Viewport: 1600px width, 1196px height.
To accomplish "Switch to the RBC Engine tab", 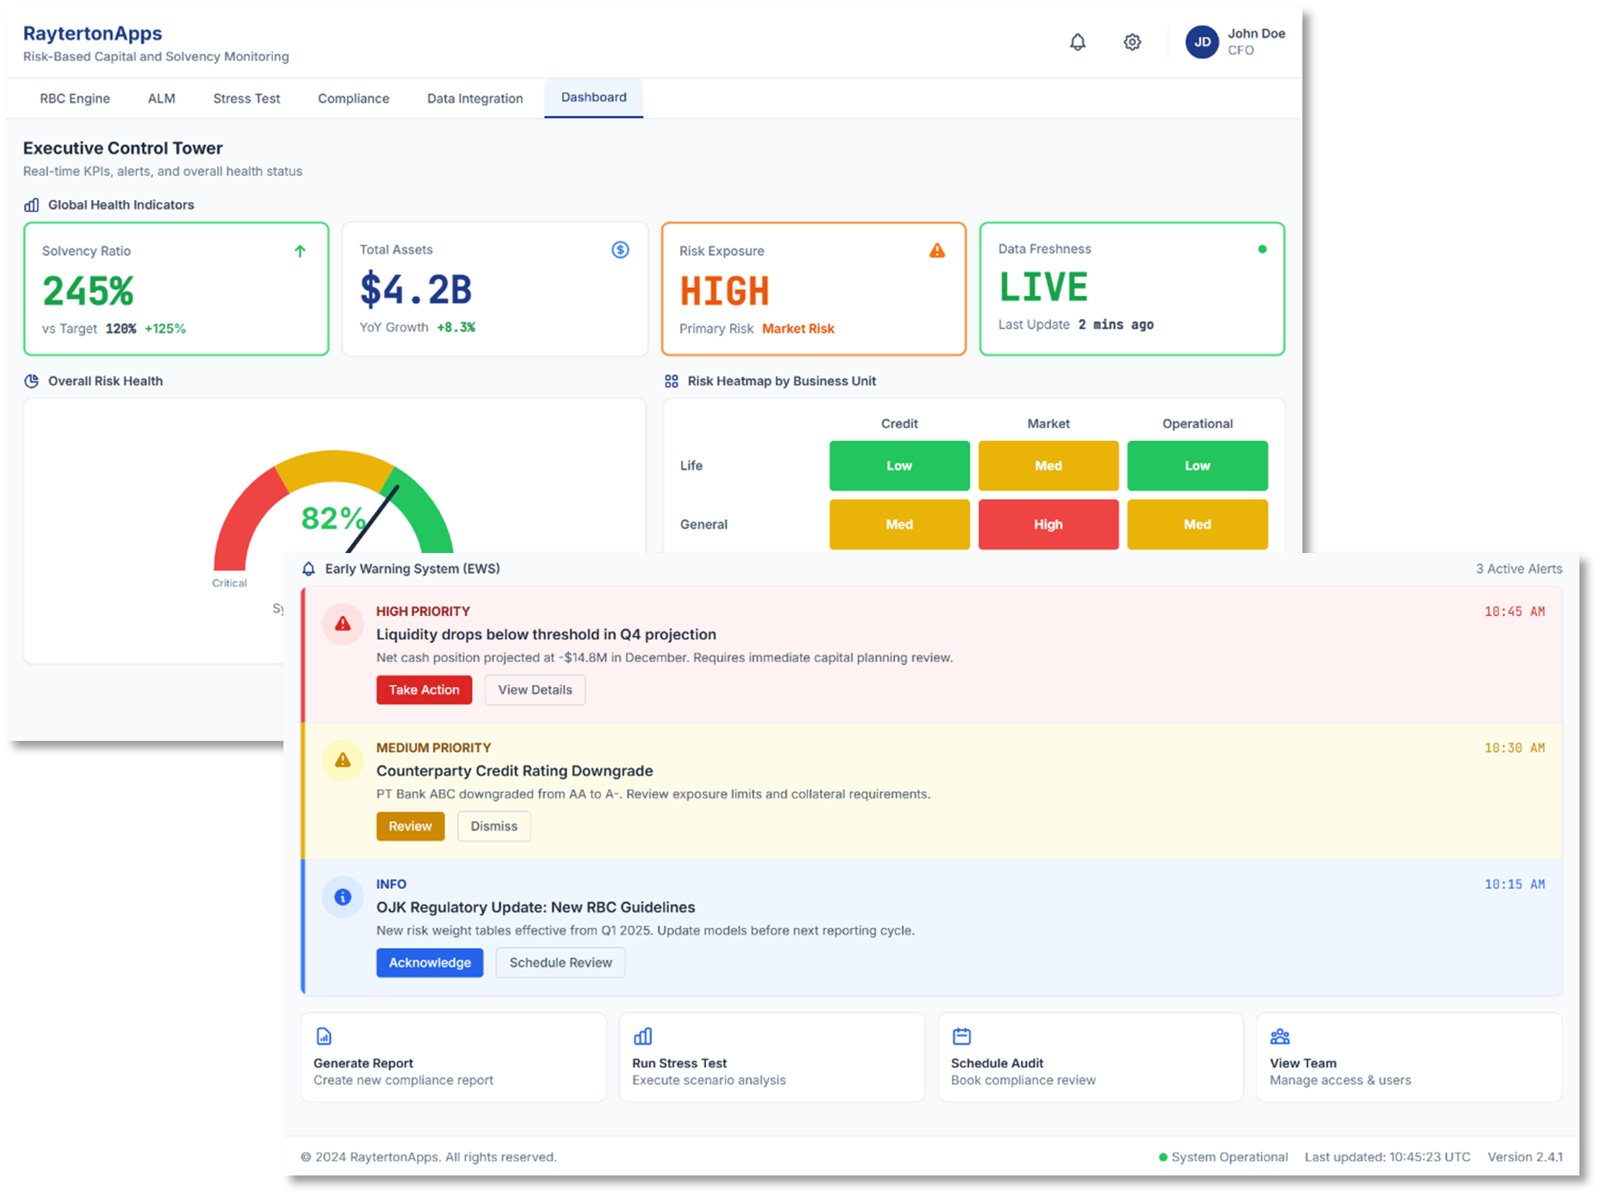I will pos(74,99).
